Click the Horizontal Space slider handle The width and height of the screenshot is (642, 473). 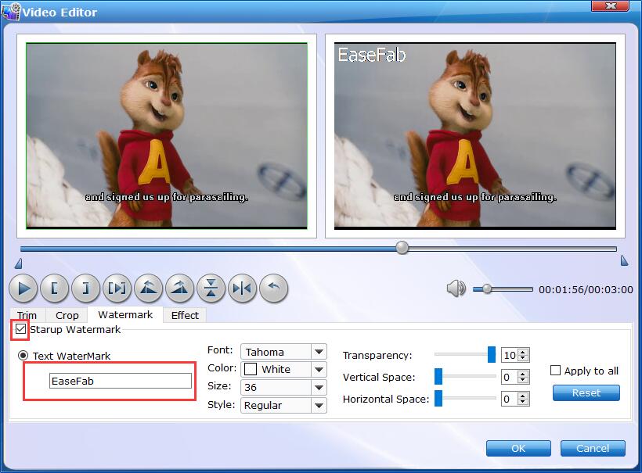click(x=438, y=398)
